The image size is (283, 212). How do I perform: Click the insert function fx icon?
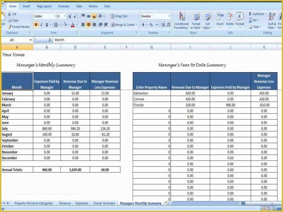click(50, 40)
